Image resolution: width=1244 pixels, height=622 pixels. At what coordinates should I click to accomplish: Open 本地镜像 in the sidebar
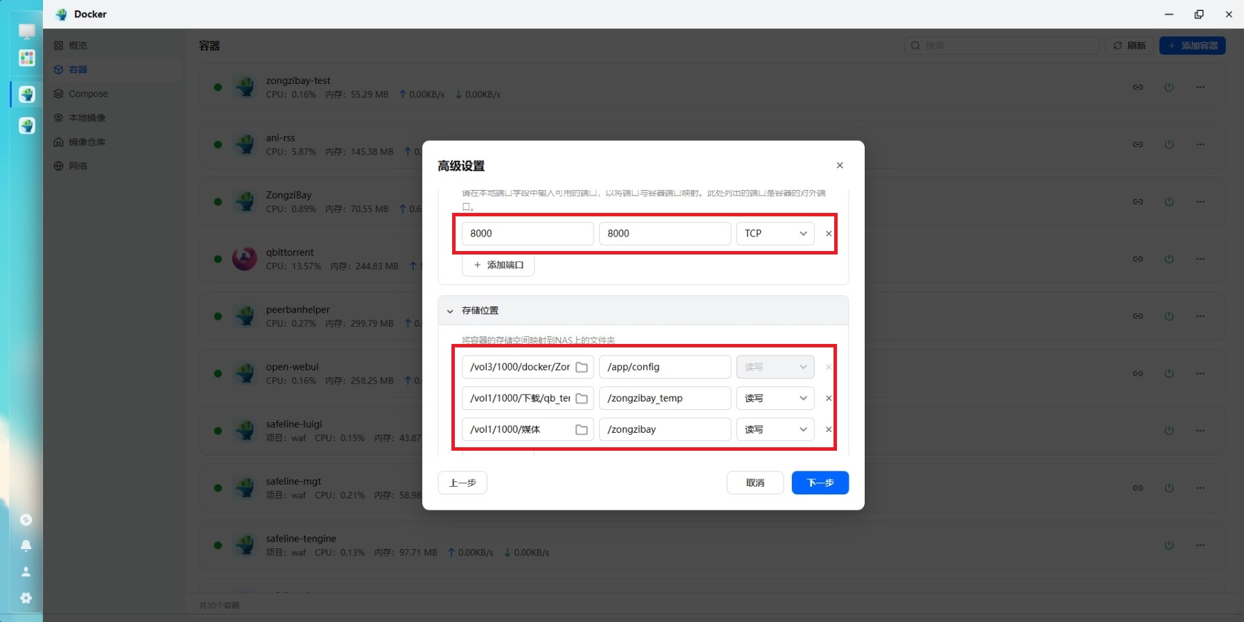[x=115, y=118]
